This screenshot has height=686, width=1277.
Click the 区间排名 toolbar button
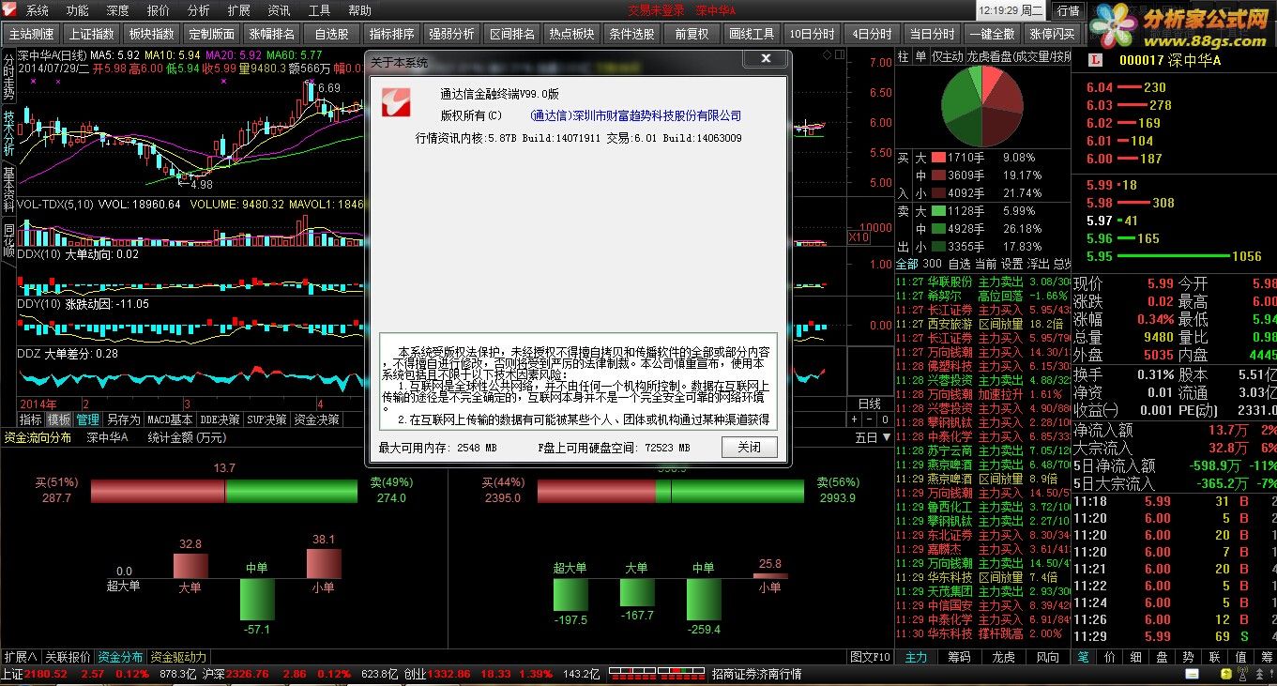point(512,34)
